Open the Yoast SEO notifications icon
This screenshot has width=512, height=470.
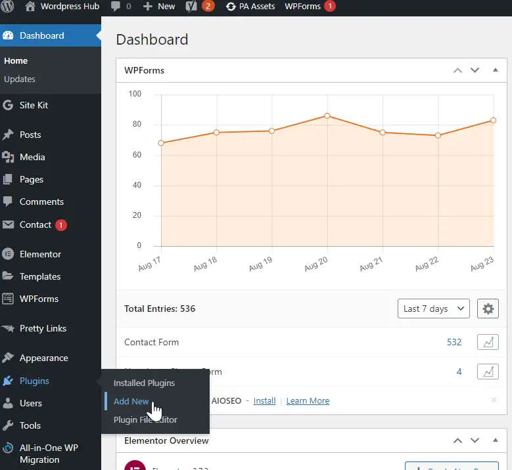click(200, 6)
